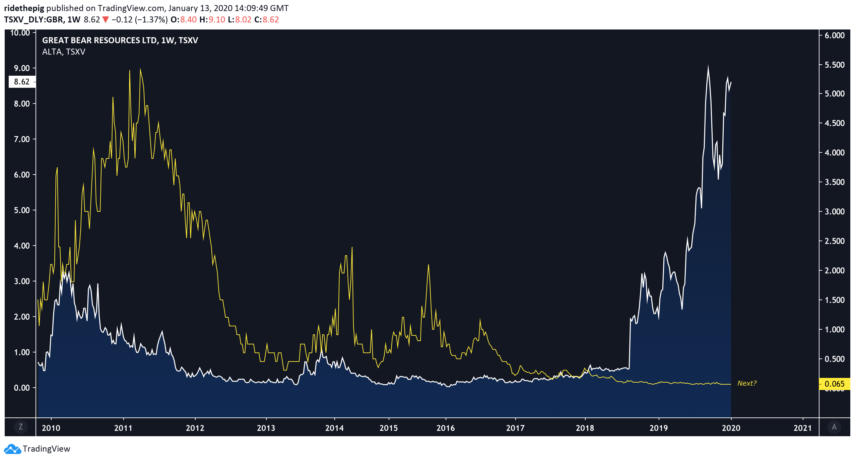The width and height of the screenshot is (855, 461).
Task: Click the ALTA, TSXV comparison label
Action: click(x=64, y=52)
